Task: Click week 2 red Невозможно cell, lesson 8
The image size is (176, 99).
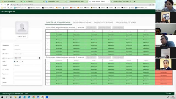Action: pyautogui.click(x=164, y=84)
